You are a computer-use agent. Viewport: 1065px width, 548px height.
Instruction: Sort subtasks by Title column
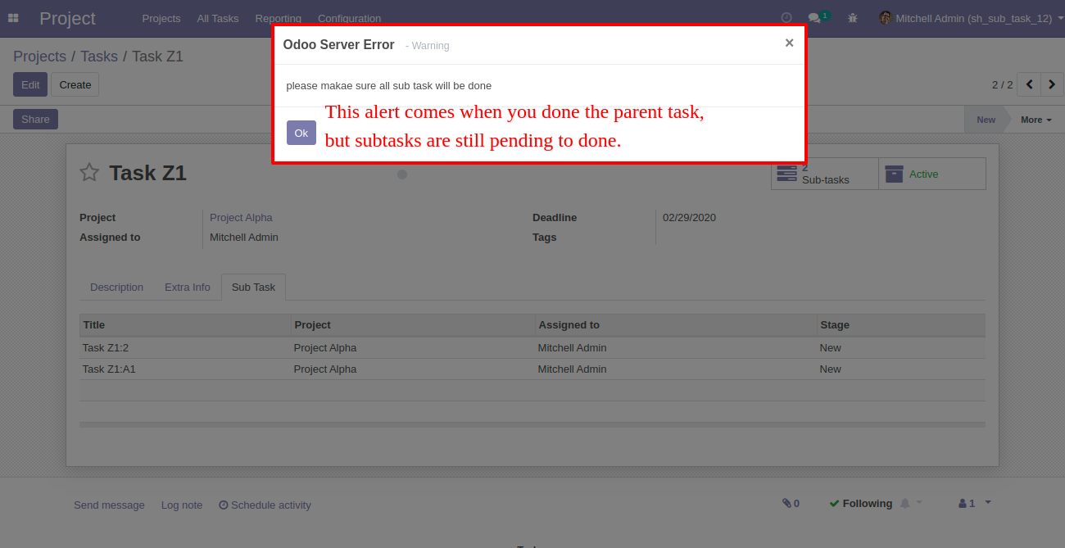(185, 325)
